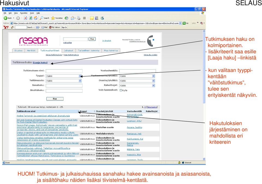This screenshot has width=262, height=184.
Task: Open Favorites with the star icon
Action: [53, 18]
